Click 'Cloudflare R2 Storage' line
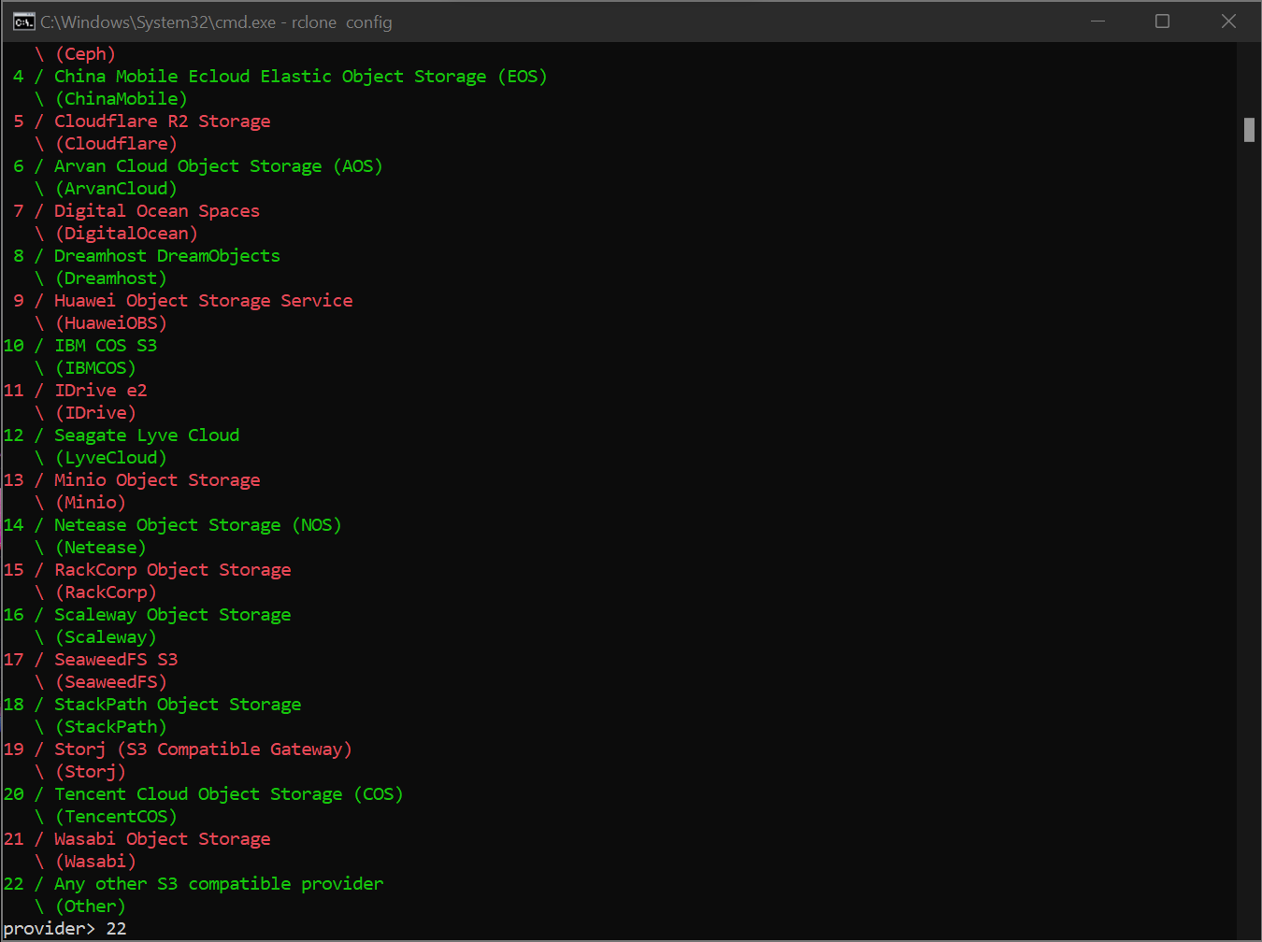Image resolution: width=1262 pixels, height=942 pixels. point(163,121)
